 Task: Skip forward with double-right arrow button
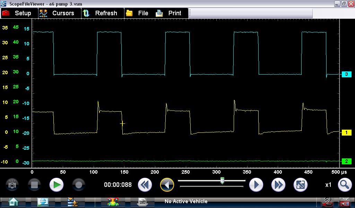(278, 185)
